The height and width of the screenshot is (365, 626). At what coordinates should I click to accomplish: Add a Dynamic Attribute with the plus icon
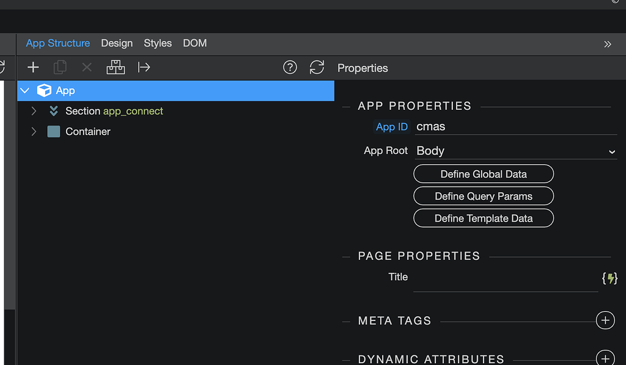(x=605, y=358)
